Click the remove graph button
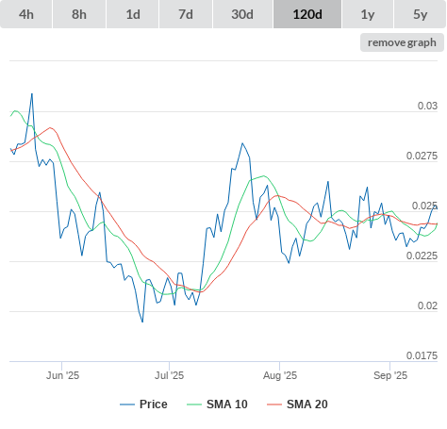Image resolution: width=447 pixels, height=429 pixels. coord(402,42)
